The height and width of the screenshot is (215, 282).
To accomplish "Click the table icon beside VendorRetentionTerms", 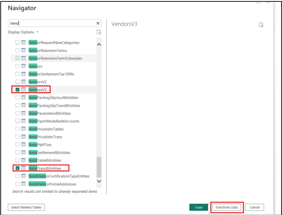I will pyautogui.click(x=24, y=50).
